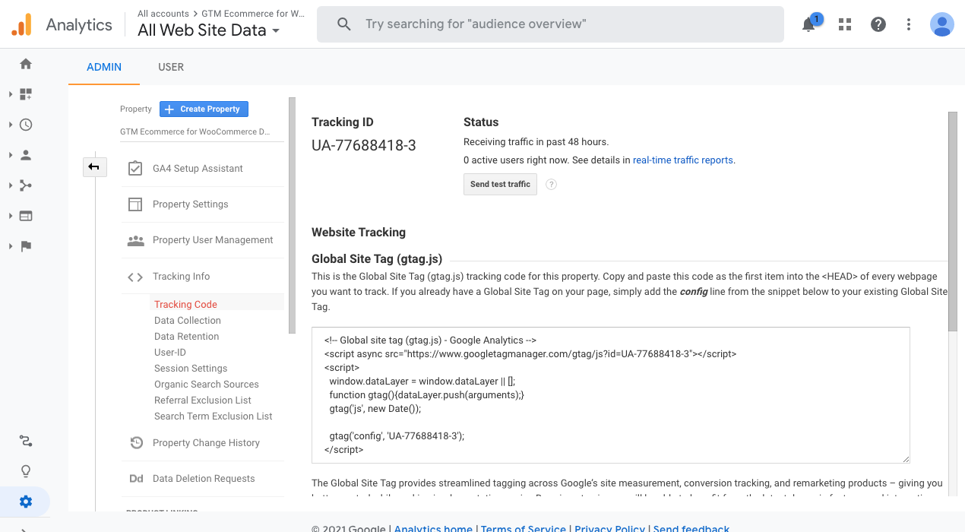Screen dimensions: 965x532
Task: Click the Create Property button
Action: click(x=204, y=109)
